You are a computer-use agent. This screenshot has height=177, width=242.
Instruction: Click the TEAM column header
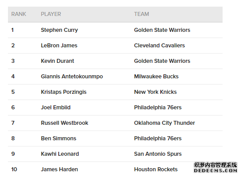pos(141,14)
